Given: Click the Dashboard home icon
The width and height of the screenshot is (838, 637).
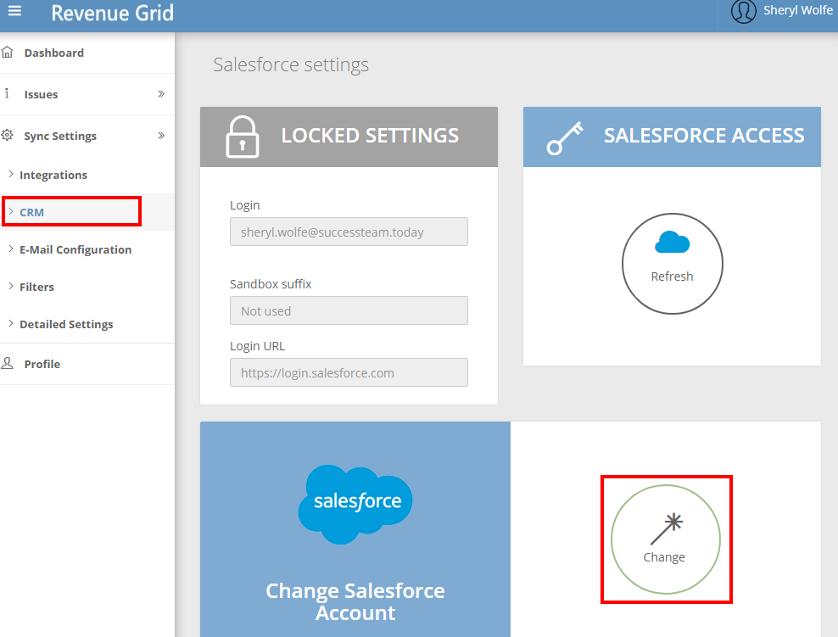Looking at the screenshot, I should click(7, 53).
